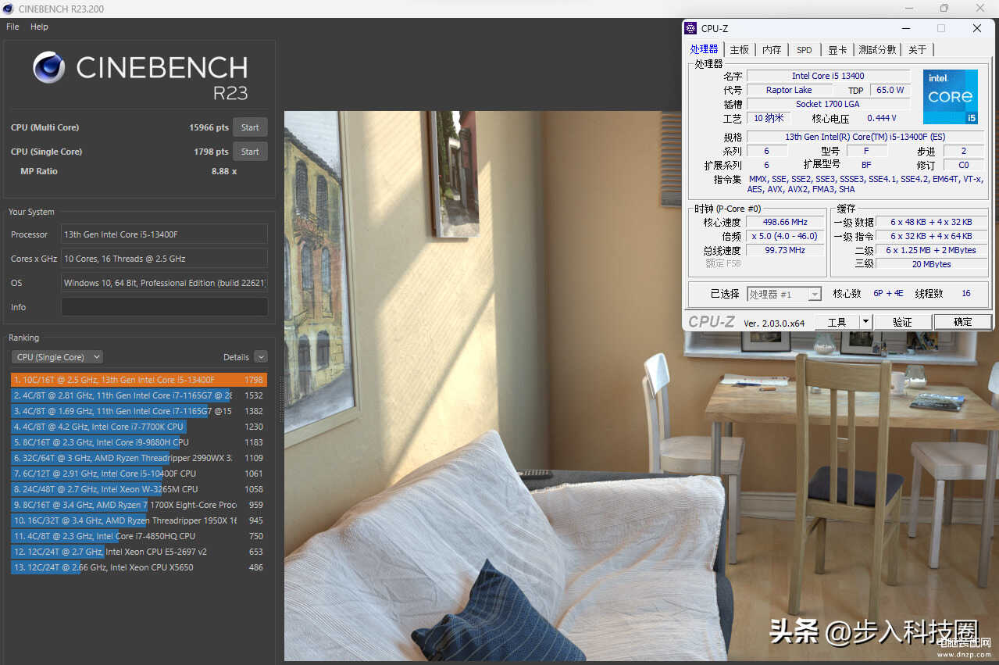Open the File menu

(x=12, y=27)
